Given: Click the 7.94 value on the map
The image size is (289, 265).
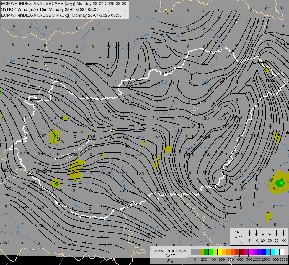Looking at the screenshot, I should (x=156, y=137).
